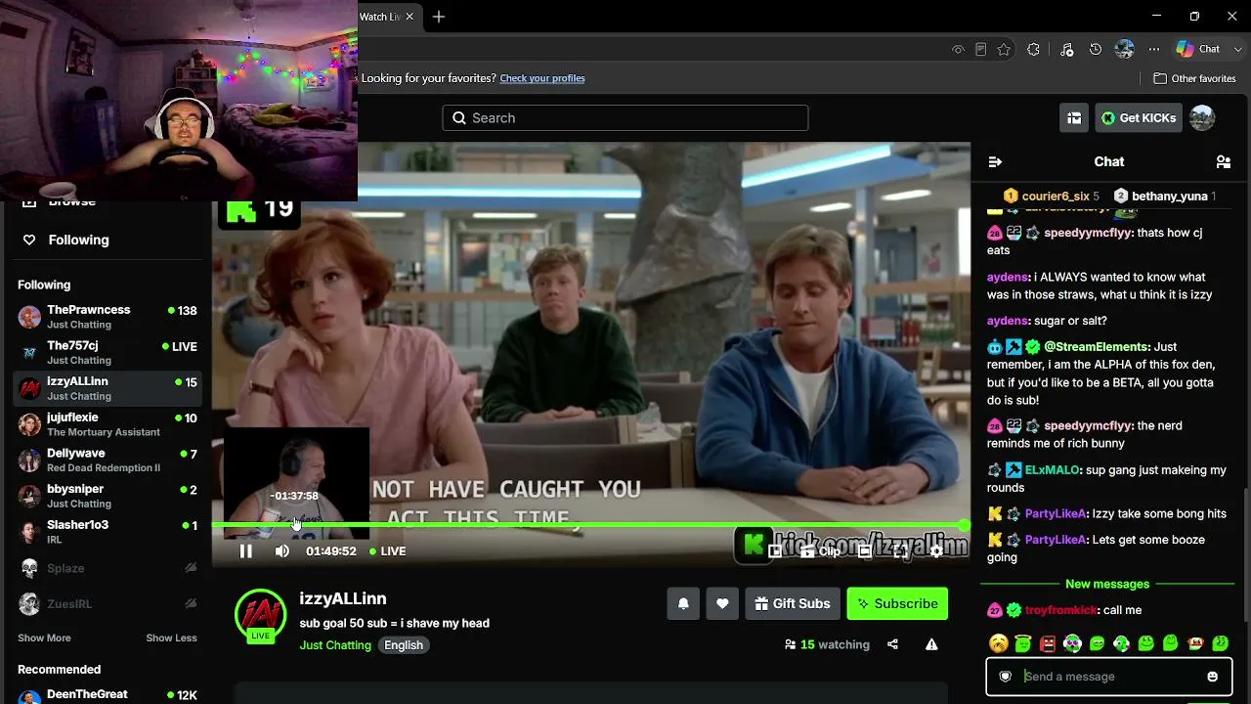Collapse following list with Show Less
The image size is (1251, 704).
(x=171, y=638)
